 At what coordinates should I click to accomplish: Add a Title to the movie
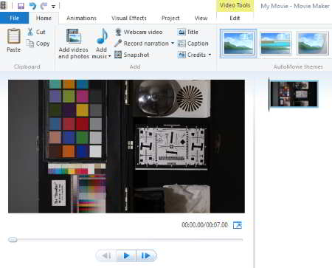188,32
